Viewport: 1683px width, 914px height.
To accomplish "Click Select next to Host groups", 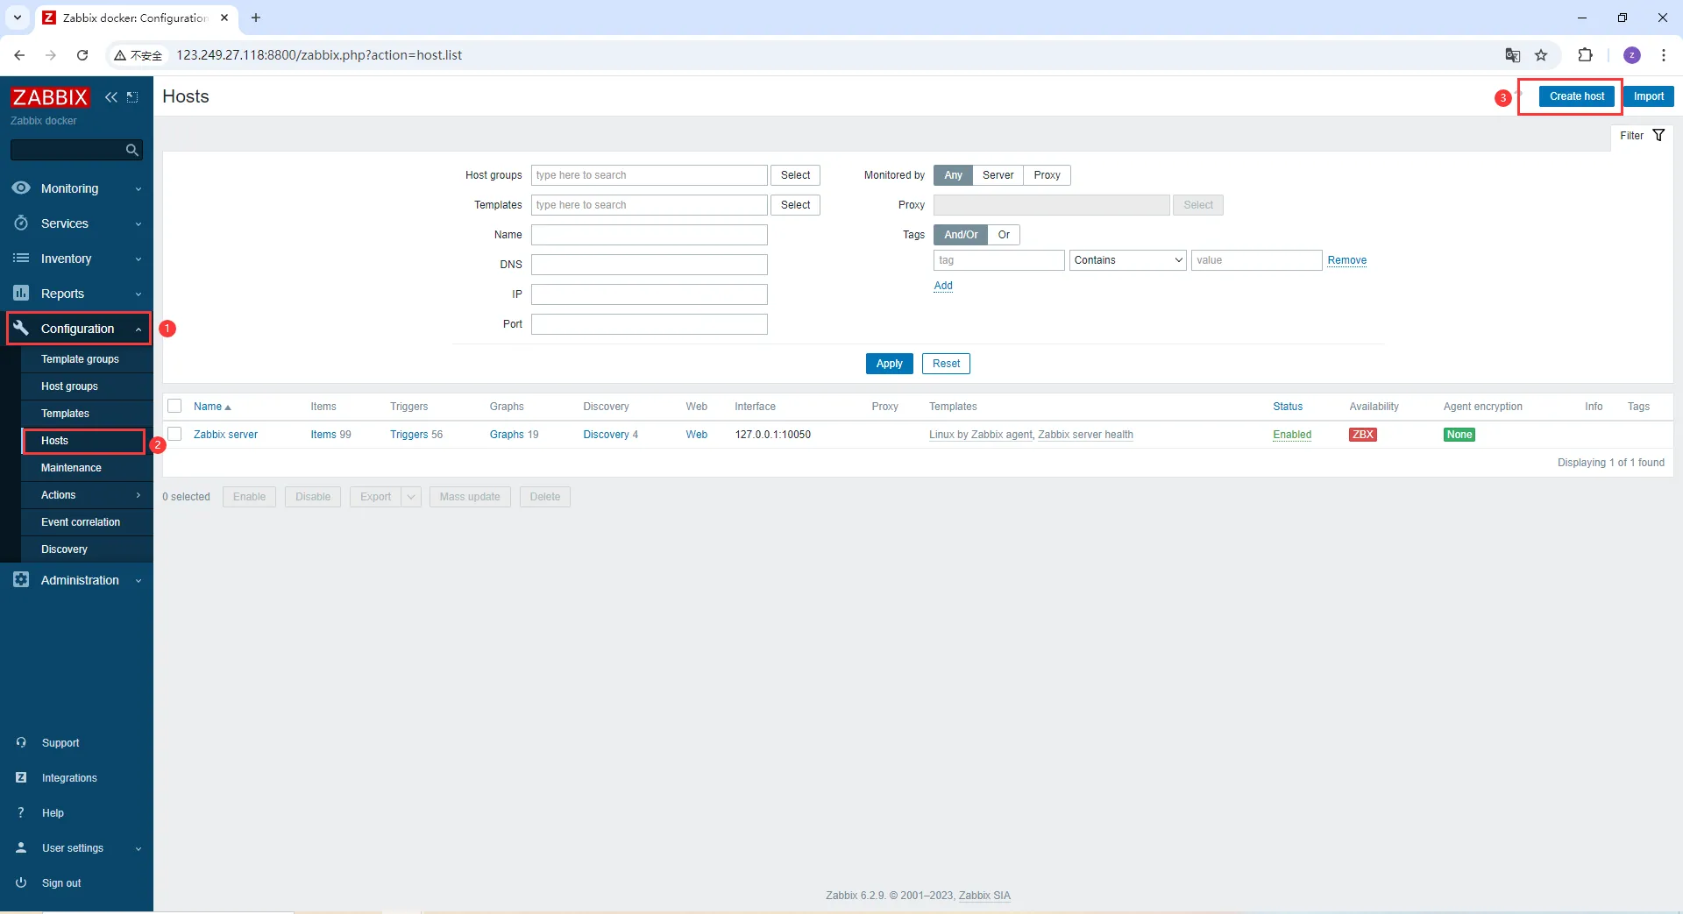I will pyautogui.click(x=795, y=175).
